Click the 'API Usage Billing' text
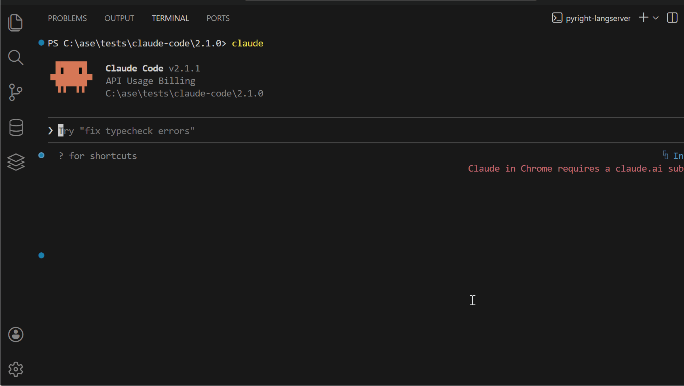This screenshot has height=386, width=684. (150, 81)
